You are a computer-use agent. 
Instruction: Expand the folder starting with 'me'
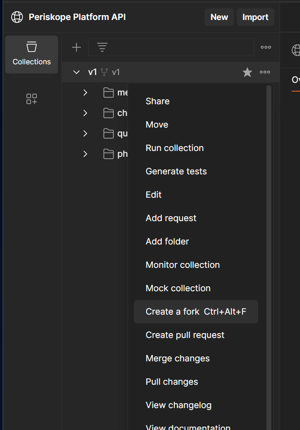(x=85, y=93)
